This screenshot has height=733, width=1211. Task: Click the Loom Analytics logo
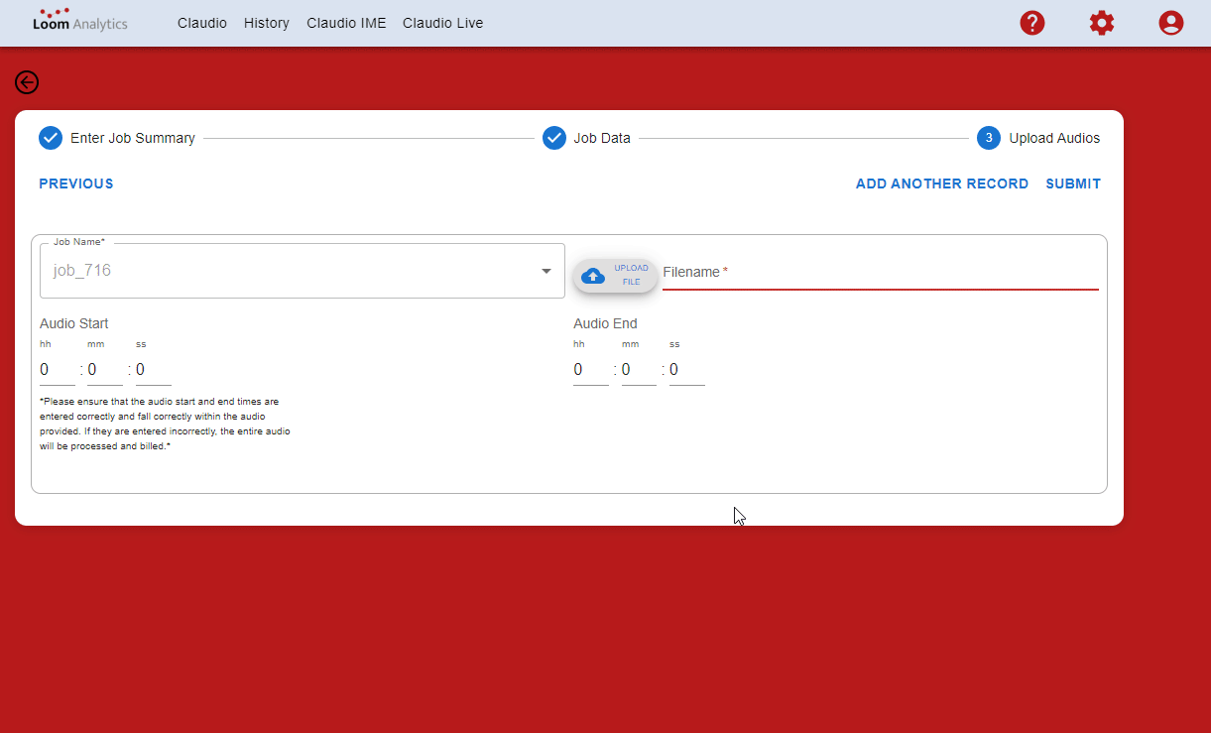point(80,20)
